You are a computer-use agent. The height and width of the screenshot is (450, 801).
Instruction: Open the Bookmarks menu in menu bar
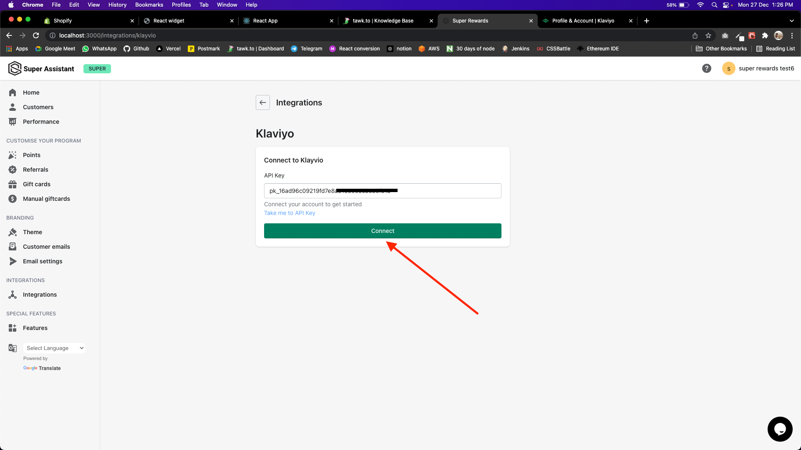149,5
